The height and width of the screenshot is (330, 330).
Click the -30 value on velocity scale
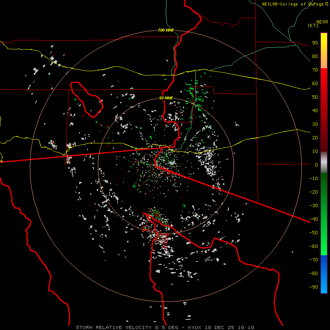coord(313,206)
